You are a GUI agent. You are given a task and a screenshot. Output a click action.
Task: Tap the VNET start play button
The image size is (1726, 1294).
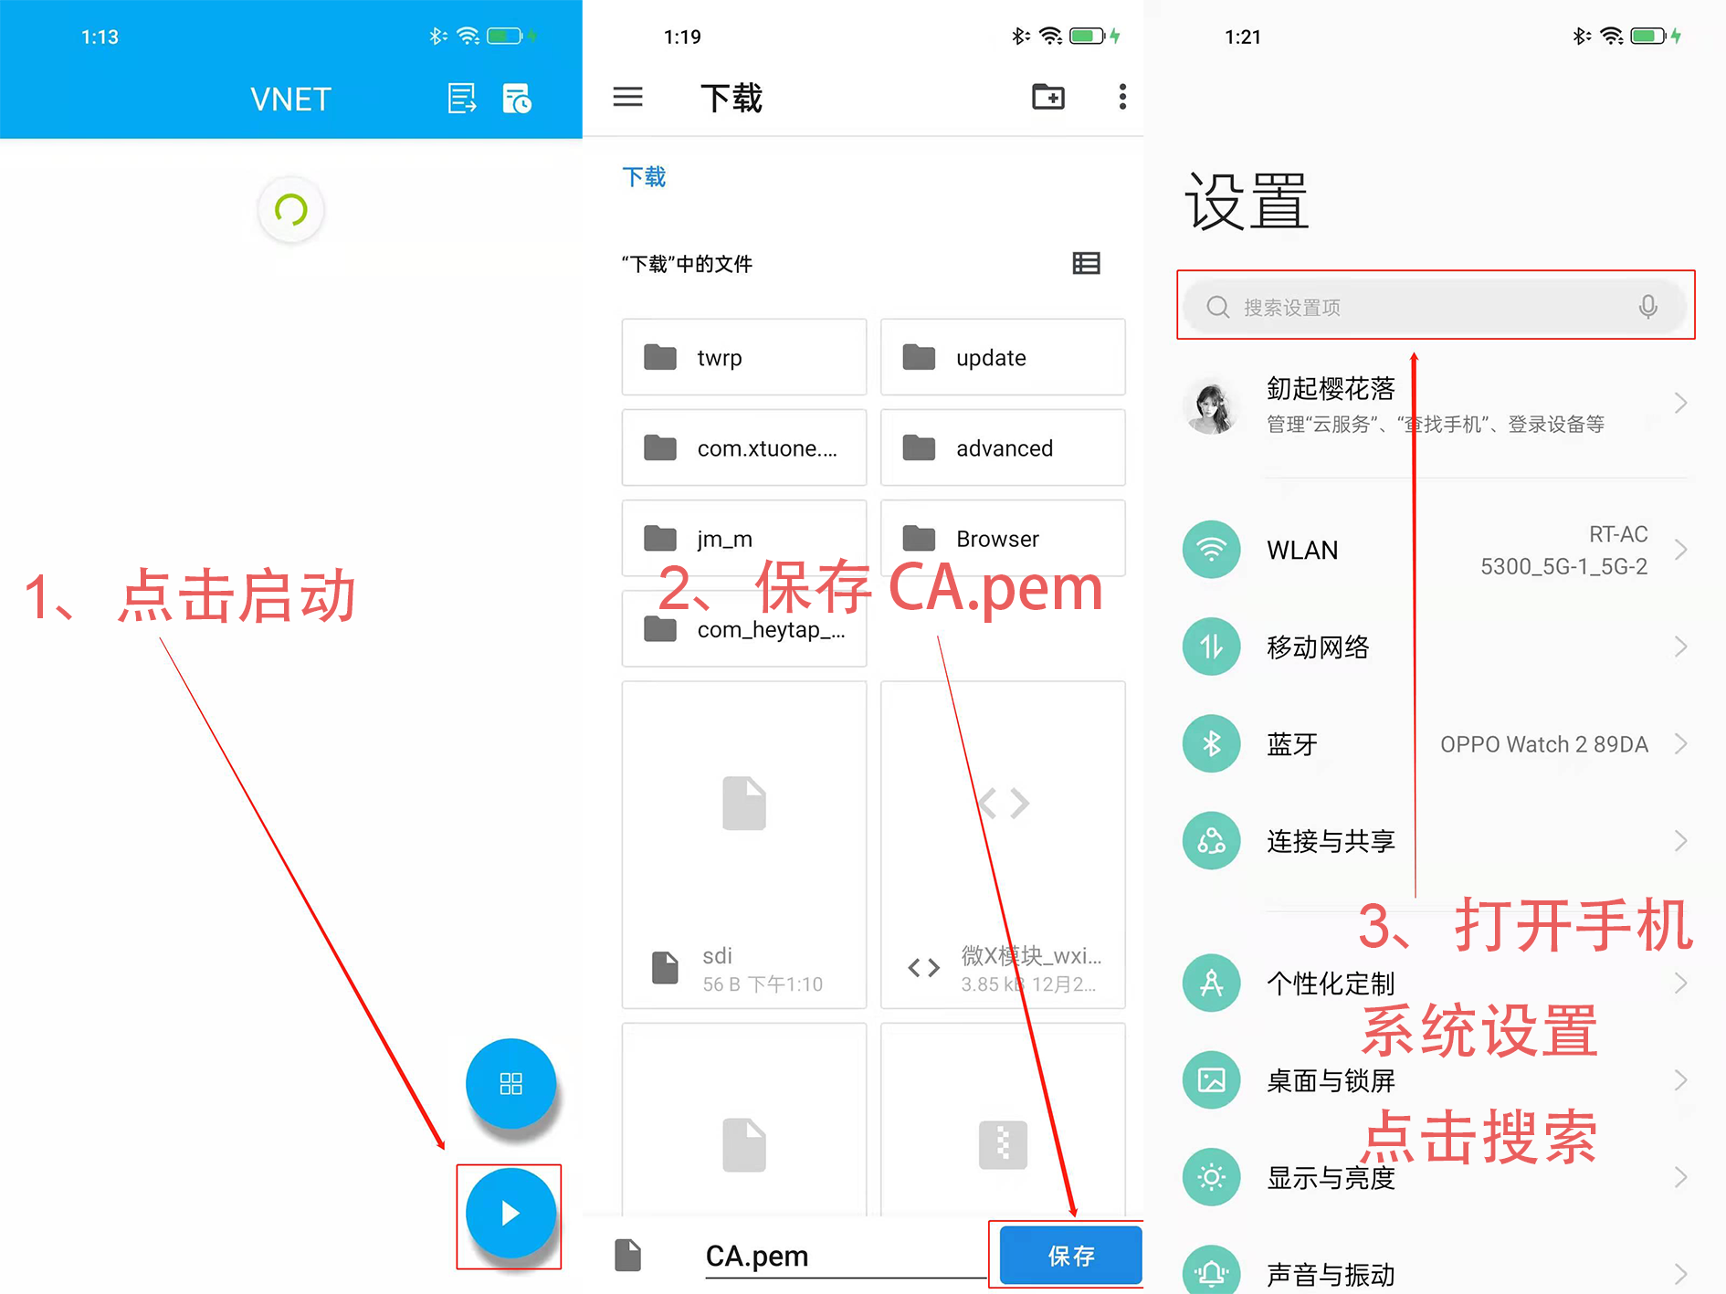tap(510, 1213)
